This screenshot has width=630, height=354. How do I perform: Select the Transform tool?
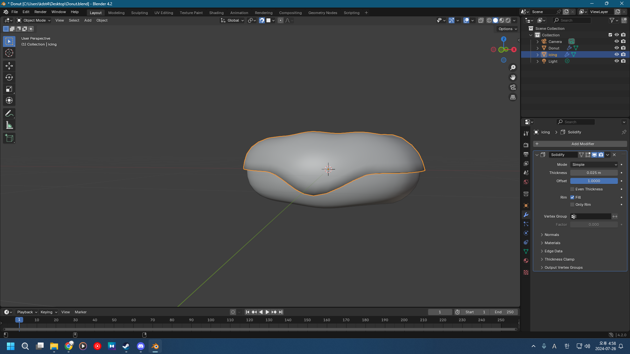coord(9,100)
